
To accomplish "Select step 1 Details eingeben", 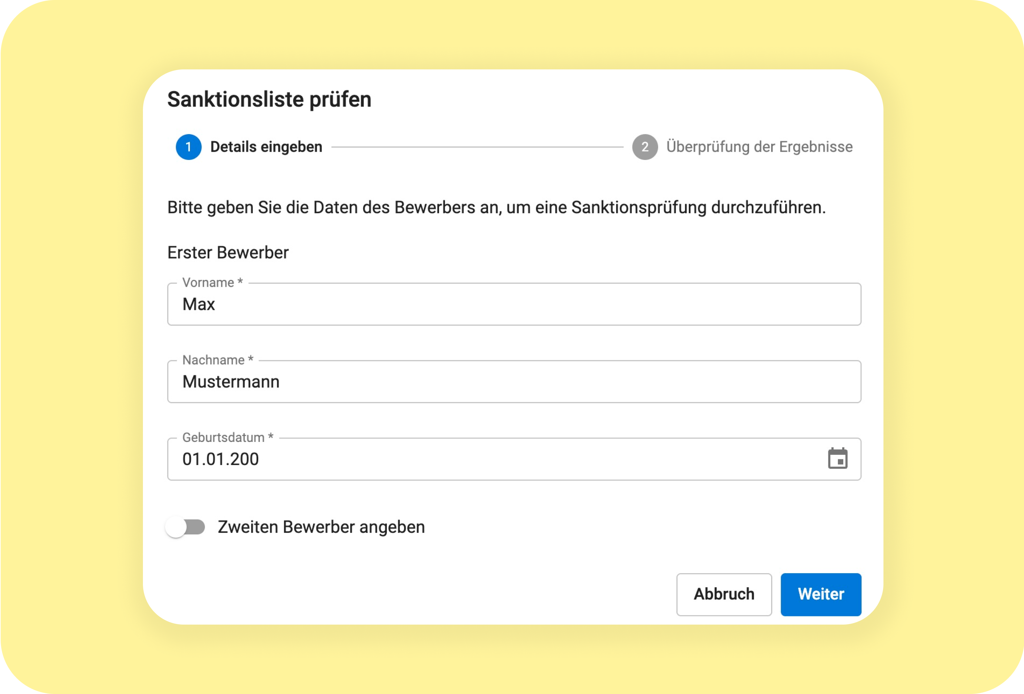I will (x=249, y=147).
